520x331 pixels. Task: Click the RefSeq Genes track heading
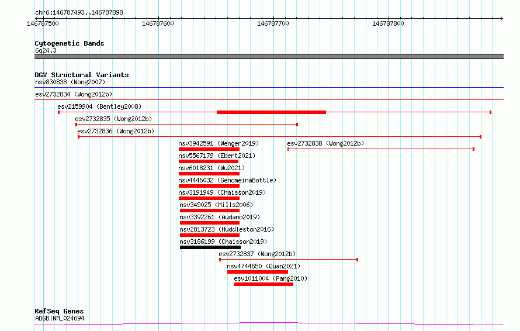click(x=59, y=311)
